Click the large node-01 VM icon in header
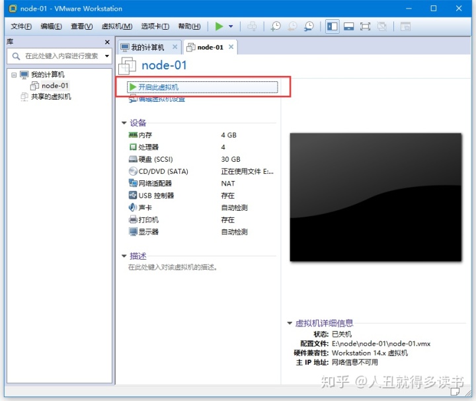The height and width of the screenshot is (401, 476). [127, 65]
